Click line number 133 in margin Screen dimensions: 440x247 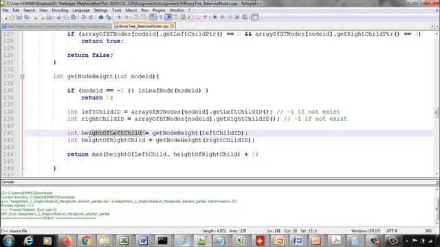point(8,76)
